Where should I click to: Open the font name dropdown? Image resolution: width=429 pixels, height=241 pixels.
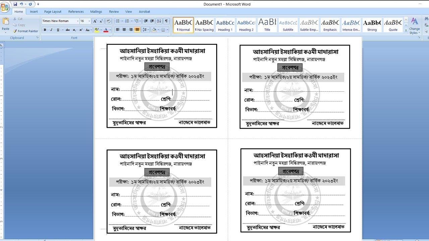(x=78, y=21)
